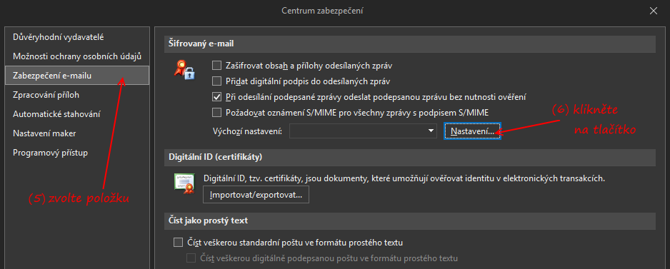Uncheck Při odesílání podepsané zprávy option
670x269 pixels.
[217, 96]
